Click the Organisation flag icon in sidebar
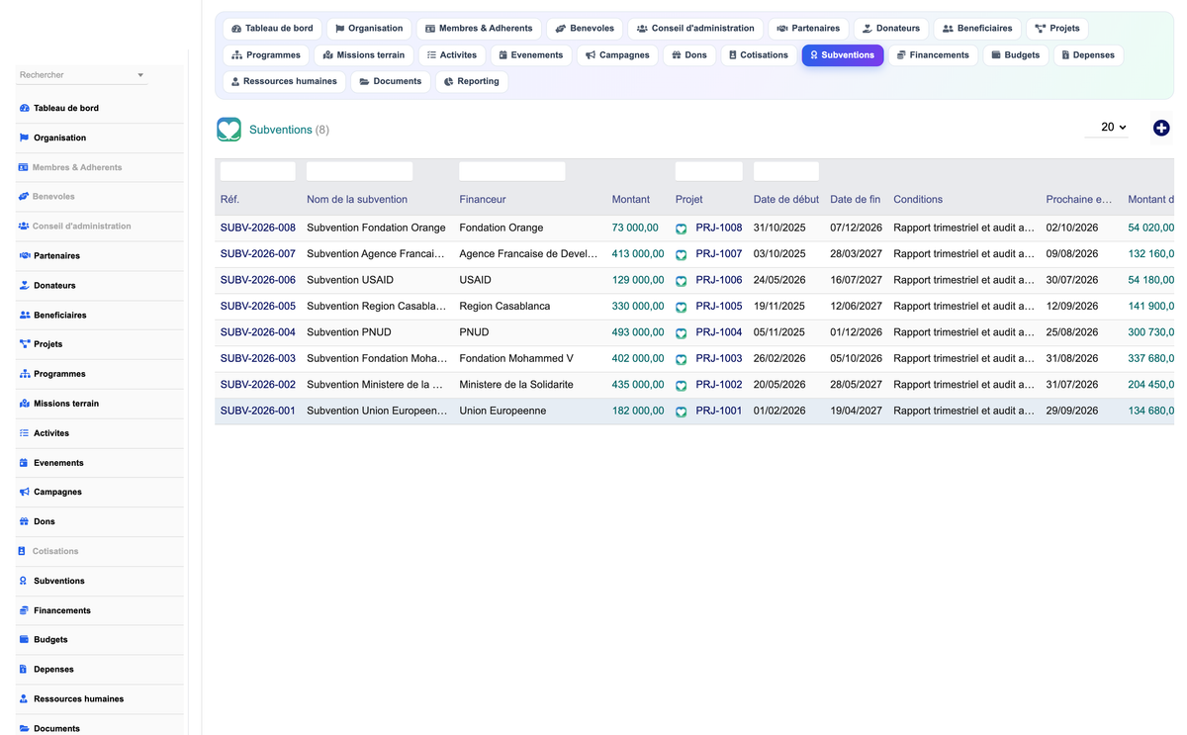This screenshot has height=735, width=1187. click(24, 138)
